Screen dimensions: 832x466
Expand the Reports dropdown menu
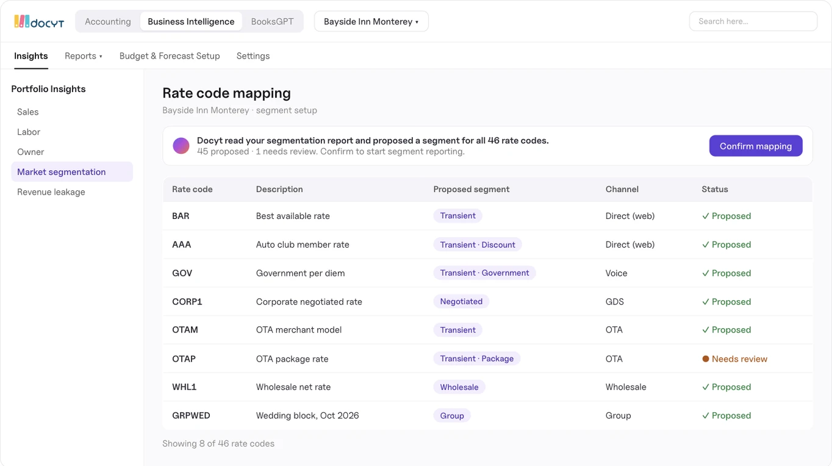click(84, 56)
